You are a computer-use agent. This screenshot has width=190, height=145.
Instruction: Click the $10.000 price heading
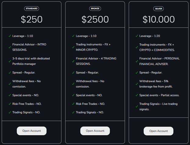pos(158,19)
